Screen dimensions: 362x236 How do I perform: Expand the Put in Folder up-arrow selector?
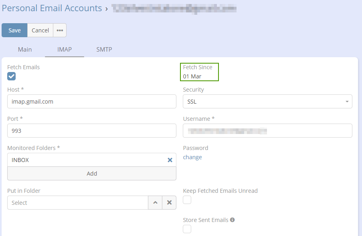click(155, 203)
